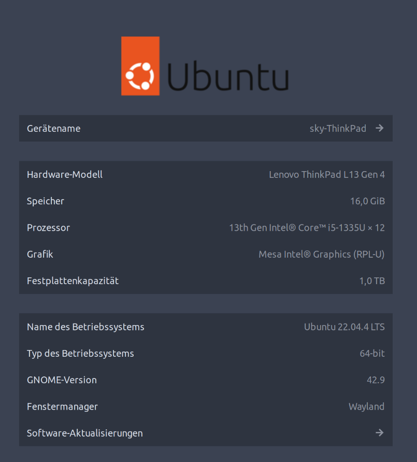Click the Prozessor label
This screenshot has height=462, width=417.
click(x=48, y=228)
